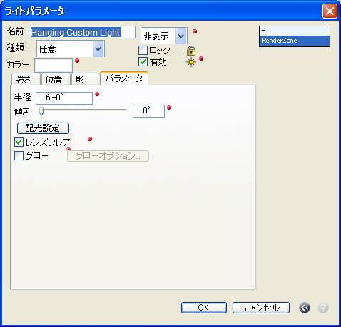
Task: Click the padlock lock icon
Action: (x=191, y=51)
